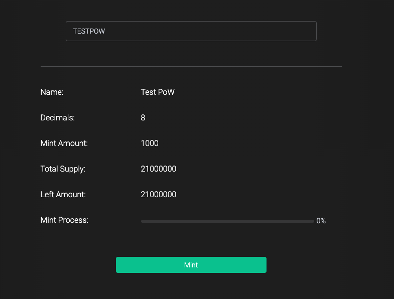
Task: Click the Total Supply label
Action: (63, 169)
